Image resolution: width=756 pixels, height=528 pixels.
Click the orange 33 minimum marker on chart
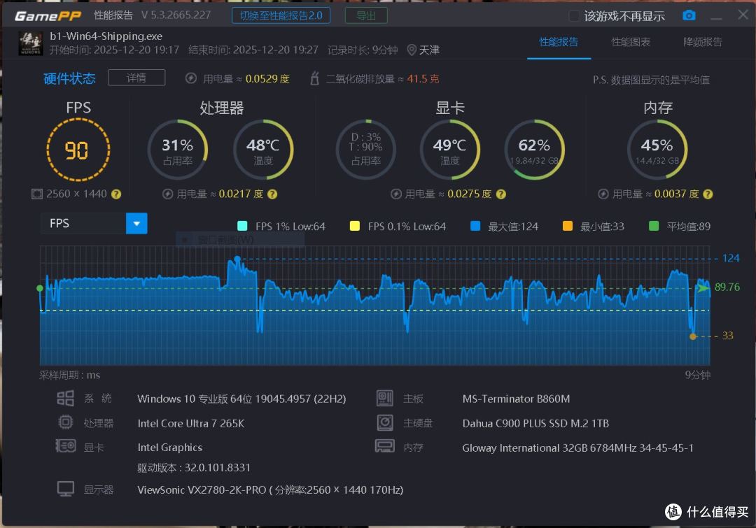[x=693, y=336]
